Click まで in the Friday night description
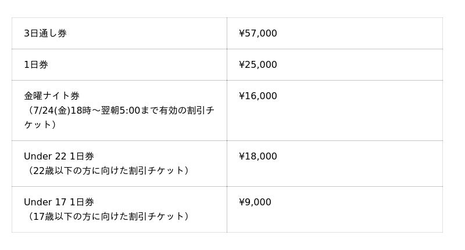Viewport: 465px width, 250px height. point(151,110)
